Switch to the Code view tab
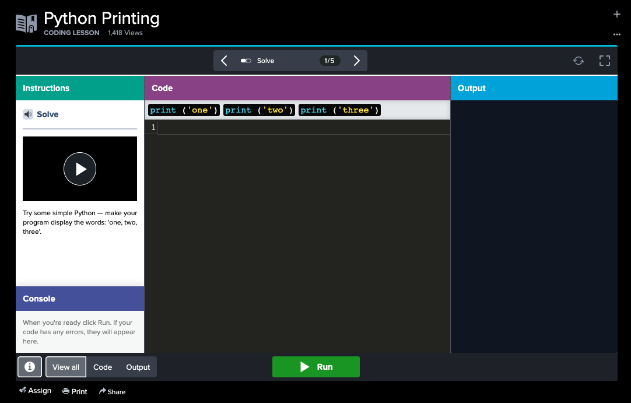 [x=103, y=367]
